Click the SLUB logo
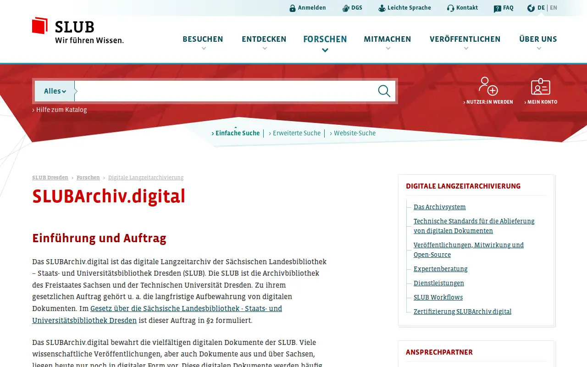The width and height of the screenshot is (587, 367). [x=78, y=31]
